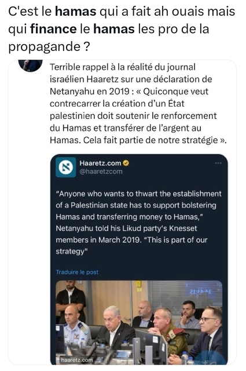246x371 pixels.
Task: Click the gold verified badge beside Haaretz.com
Action: [x=126, y=163]
